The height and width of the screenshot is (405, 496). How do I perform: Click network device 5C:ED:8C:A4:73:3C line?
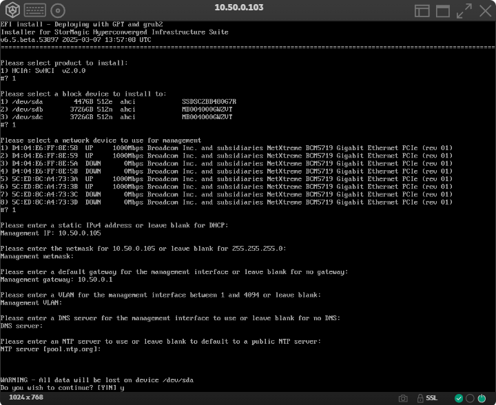pyautogui.click(x=227, y=194)
